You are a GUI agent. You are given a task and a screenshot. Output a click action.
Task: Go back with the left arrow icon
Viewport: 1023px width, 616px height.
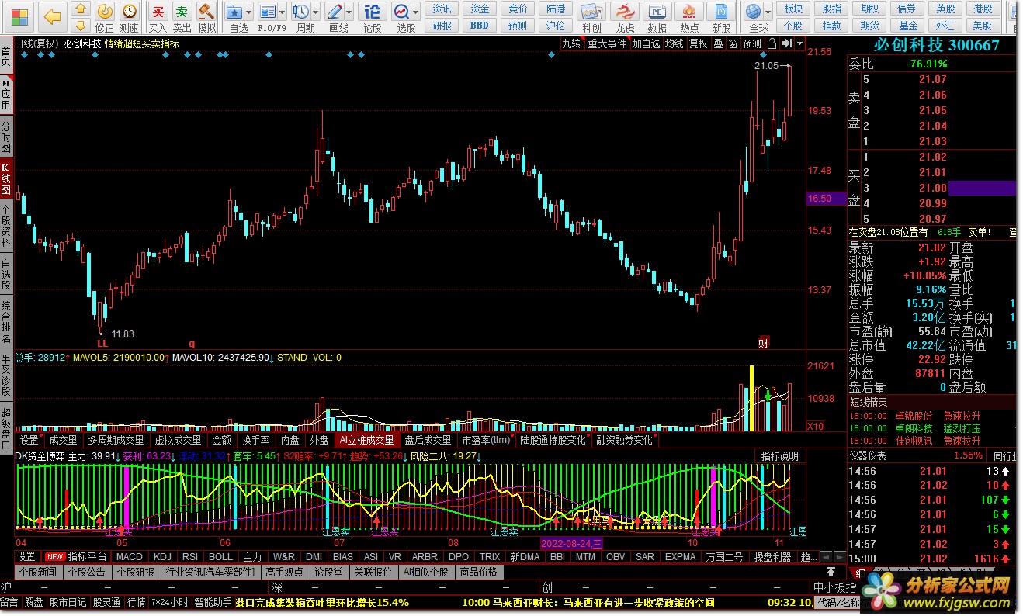coord(51,16)
